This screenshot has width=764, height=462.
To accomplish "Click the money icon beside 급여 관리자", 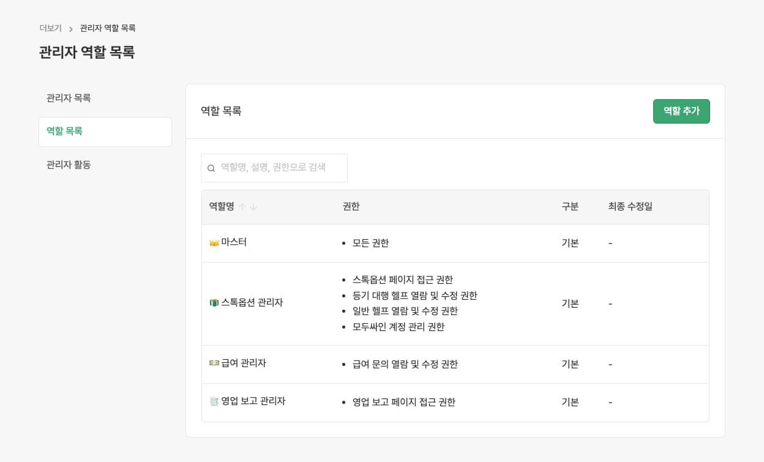I will point(214,363).
